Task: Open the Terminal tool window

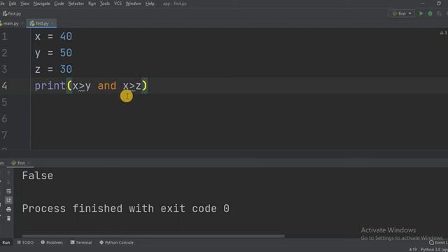Action: 81,243
